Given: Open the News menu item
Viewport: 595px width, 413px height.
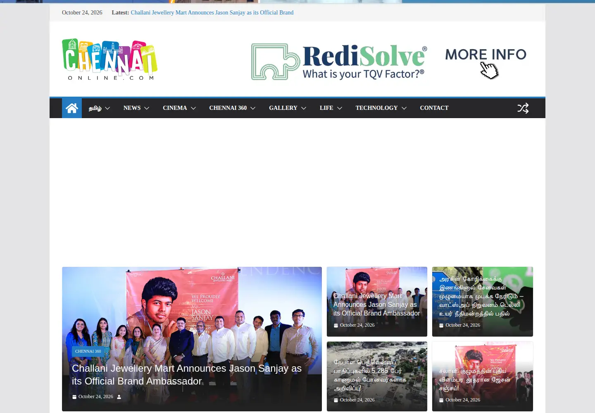Looking at the screenshot, I should point(132,108).
